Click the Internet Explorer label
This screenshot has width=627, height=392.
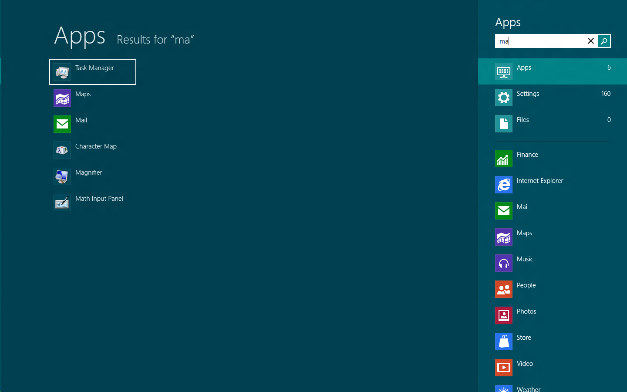coord(540,181)
